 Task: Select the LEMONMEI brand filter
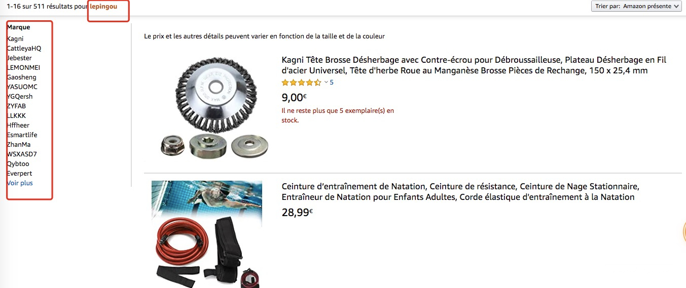[23, 68]
